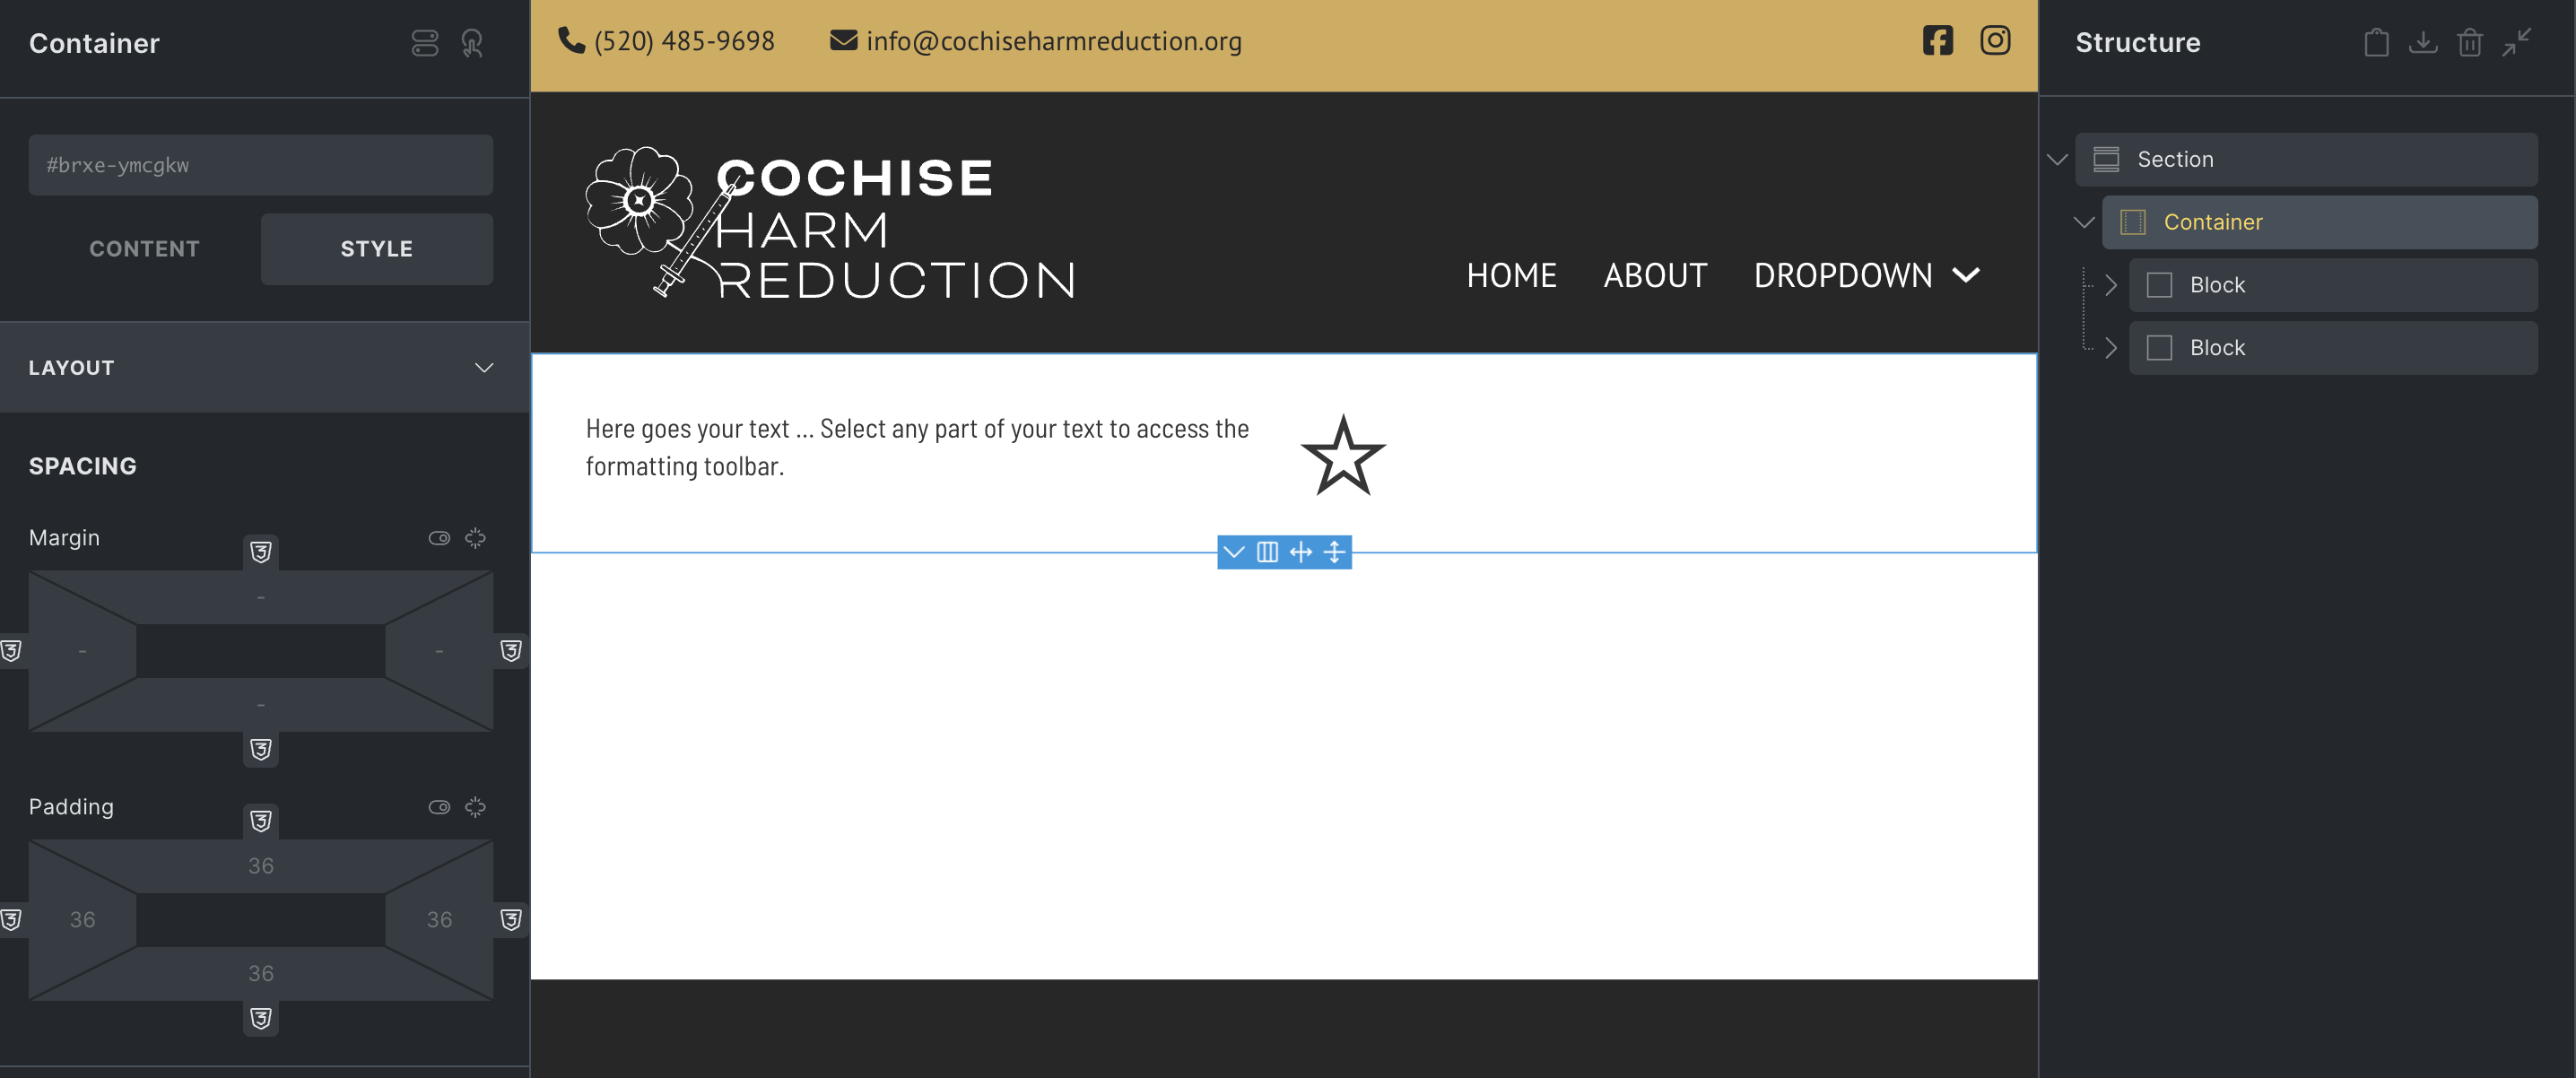Click the CSS shield icon below Padding bottom
2576x1078 pixels.
point(261,1017)
